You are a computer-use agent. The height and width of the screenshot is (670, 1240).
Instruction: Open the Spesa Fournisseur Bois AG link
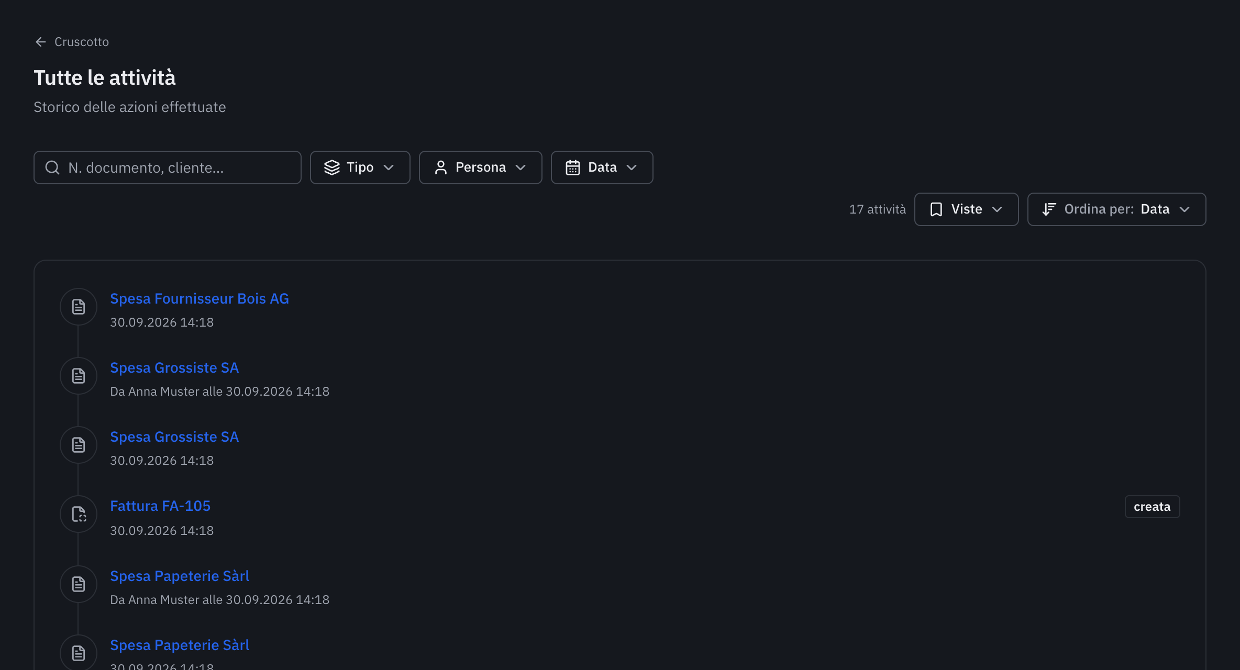(x=200, y=298)
